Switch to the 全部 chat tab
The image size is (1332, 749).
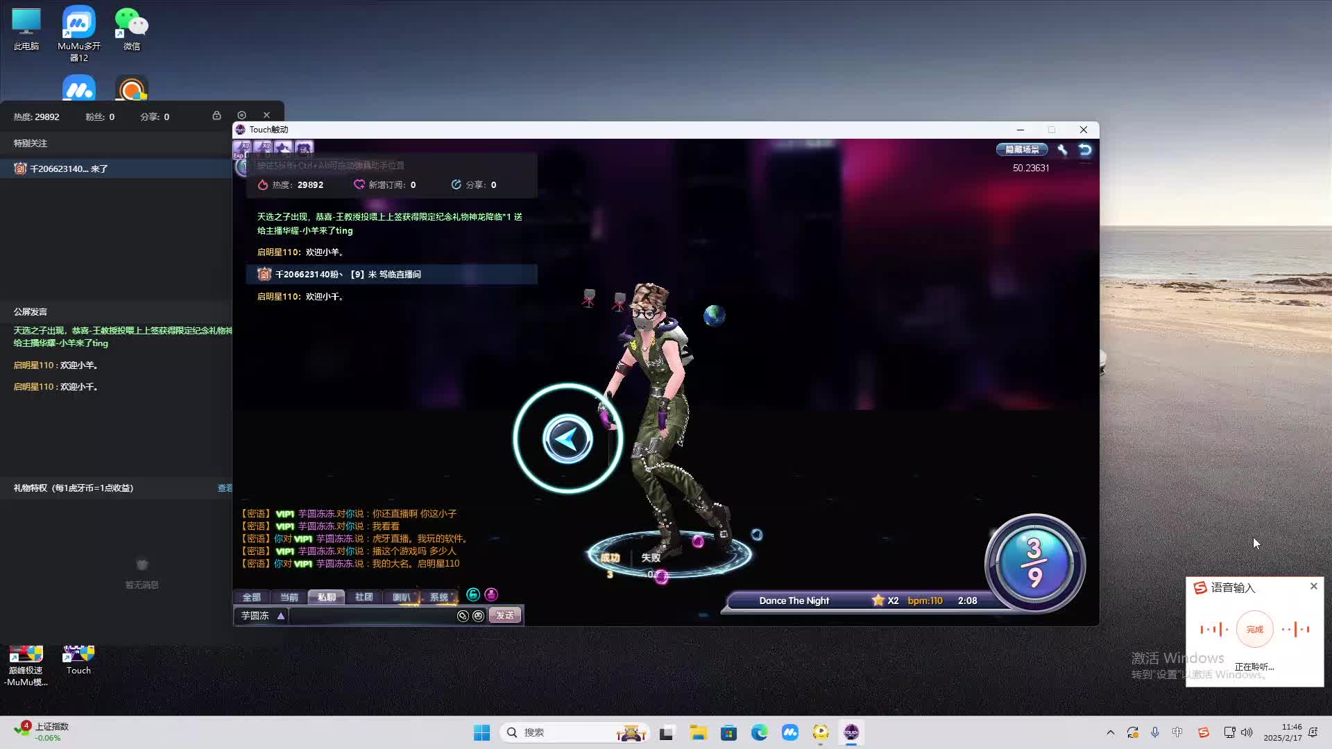click(x=251, y=597)
